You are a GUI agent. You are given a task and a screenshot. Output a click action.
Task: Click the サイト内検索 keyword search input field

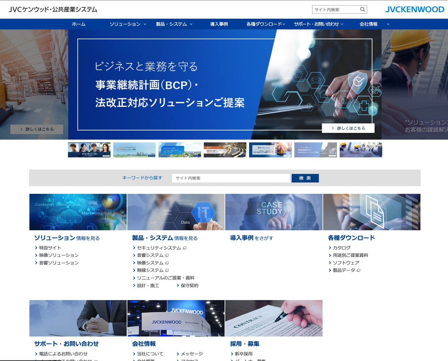(231, 178)
